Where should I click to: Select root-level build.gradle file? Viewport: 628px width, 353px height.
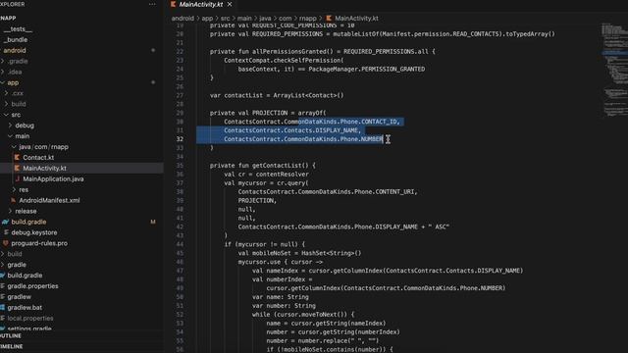[25, 276]
